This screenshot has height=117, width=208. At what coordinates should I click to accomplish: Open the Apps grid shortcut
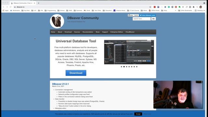point(6,10)
